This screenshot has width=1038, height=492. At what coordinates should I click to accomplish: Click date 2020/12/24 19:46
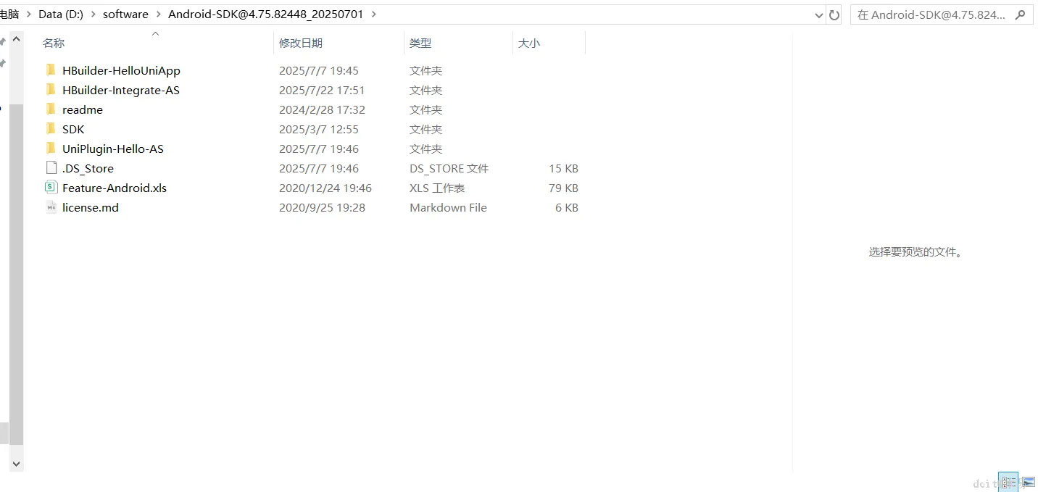point(325,188)
